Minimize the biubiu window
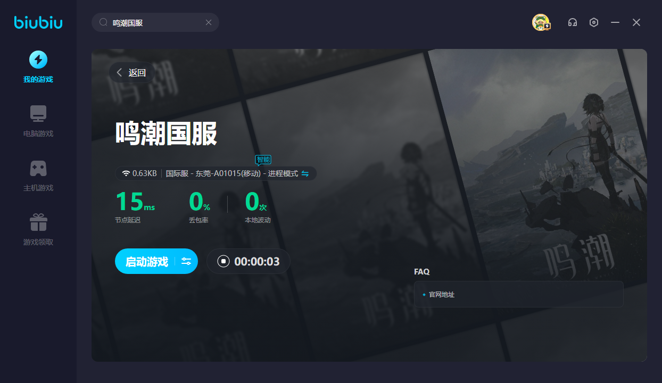 click(x=615, y=22)
